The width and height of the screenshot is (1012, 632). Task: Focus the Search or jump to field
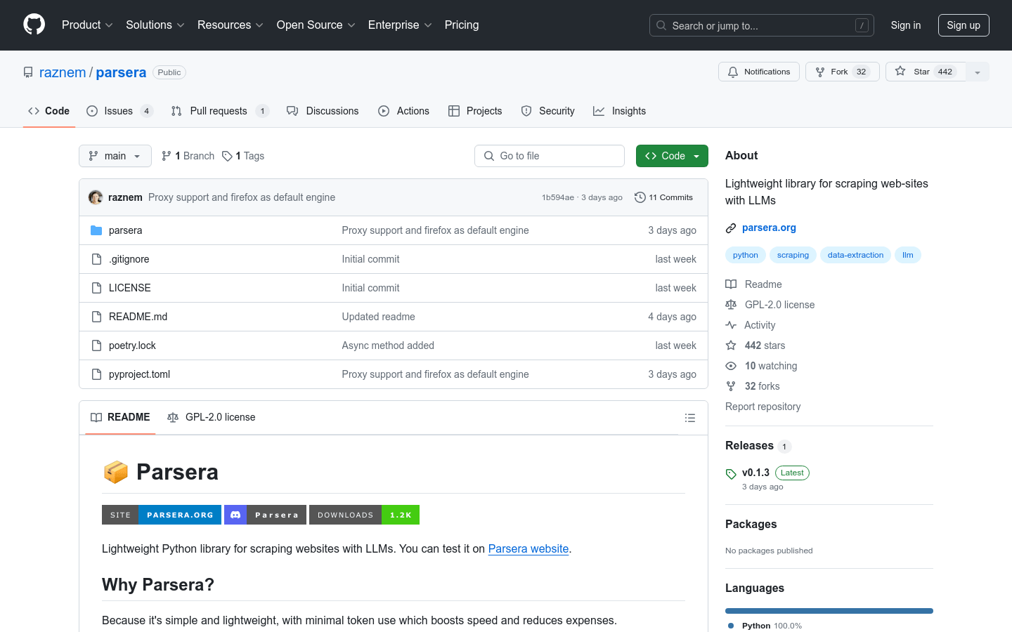762,25
